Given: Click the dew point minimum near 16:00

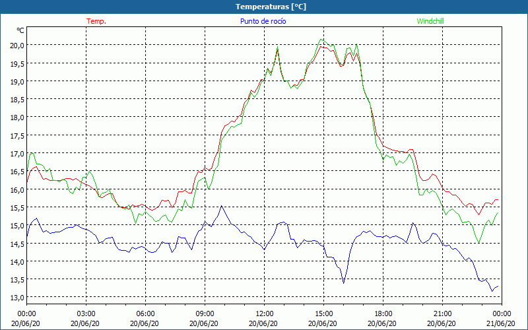Looking at the screenshot, I should point(343,283).
